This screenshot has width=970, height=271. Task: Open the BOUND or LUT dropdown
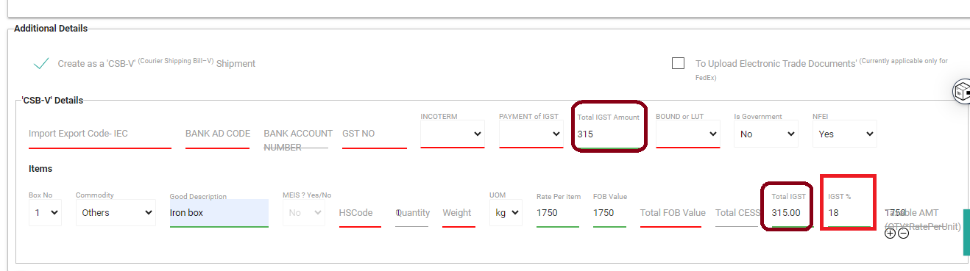coord(687,134)
